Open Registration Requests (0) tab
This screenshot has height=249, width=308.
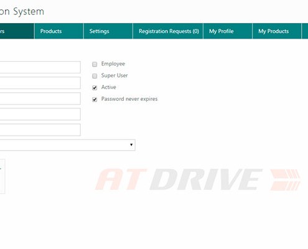(x=168, y=31)
